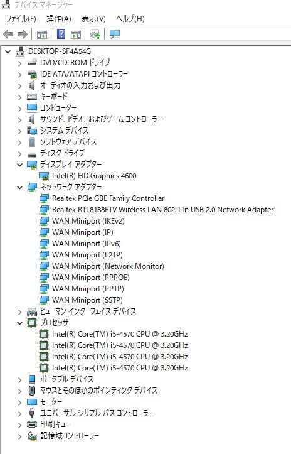Open the ファイル(F) menu
291x454 pixels.
[21, 19]
